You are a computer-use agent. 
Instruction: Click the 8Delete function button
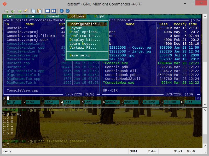(x=148, y=102)
